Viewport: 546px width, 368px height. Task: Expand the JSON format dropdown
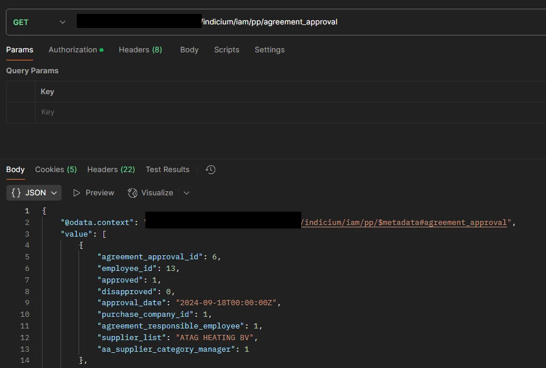tap(35, 193)
